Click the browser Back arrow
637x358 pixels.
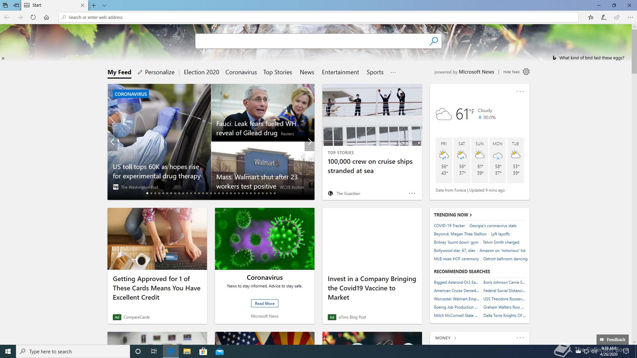pyautogui.click(x=7, y=17)
